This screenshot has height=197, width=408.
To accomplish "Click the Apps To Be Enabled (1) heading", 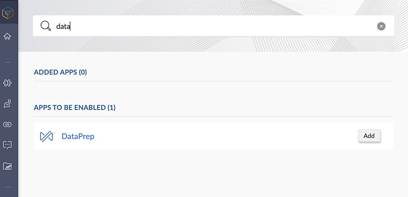I will pyautogui.click(x=75, y=107).
